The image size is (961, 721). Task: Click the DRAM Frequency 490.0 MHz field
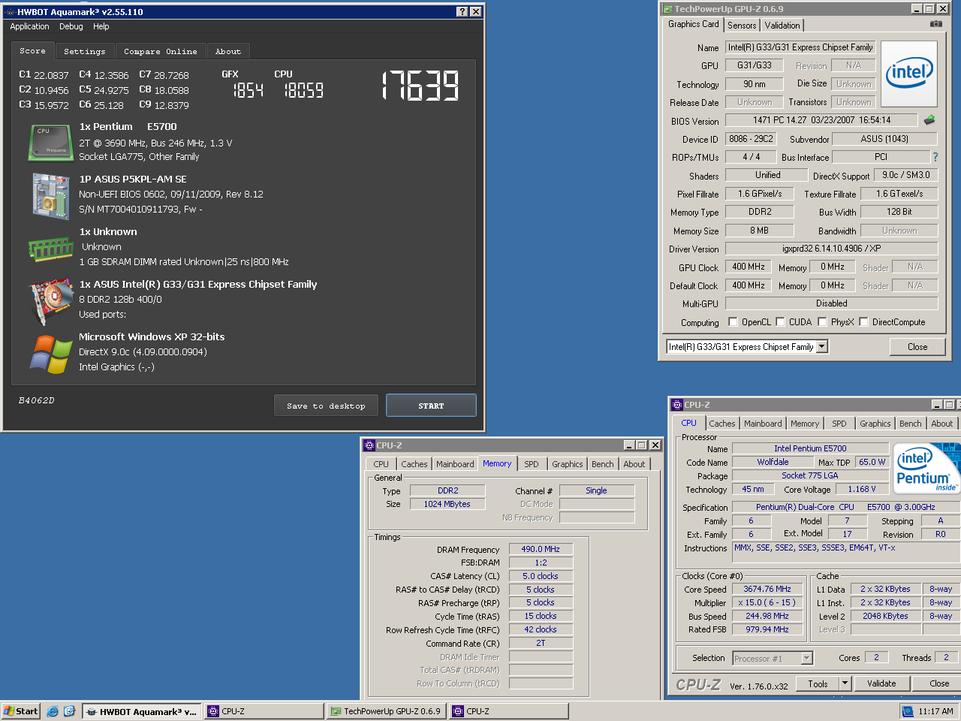click(x=541, y=549)
